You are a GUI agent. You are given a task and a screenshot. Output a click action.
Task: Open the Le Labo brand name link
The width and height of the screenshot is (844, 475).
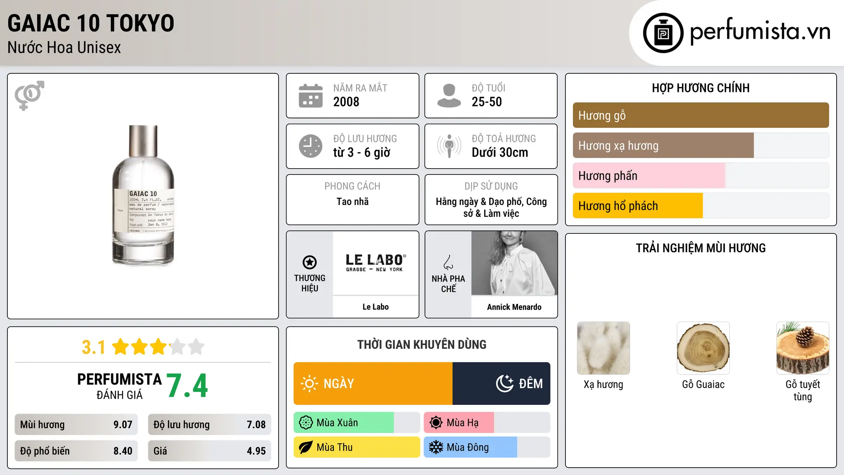(x=375, y=307)
